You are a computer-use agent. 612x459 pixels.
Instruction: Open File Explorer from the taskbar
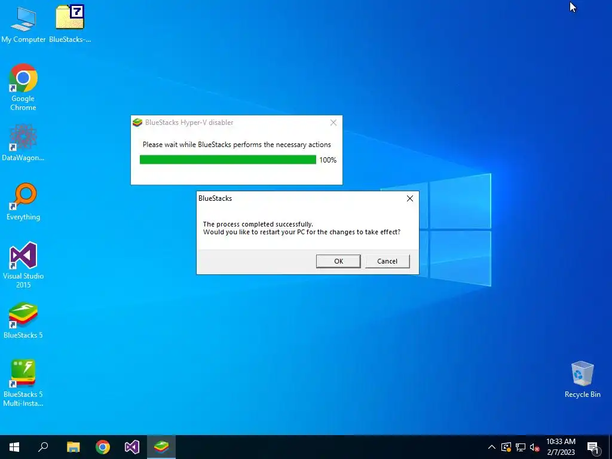click(73, 447)
